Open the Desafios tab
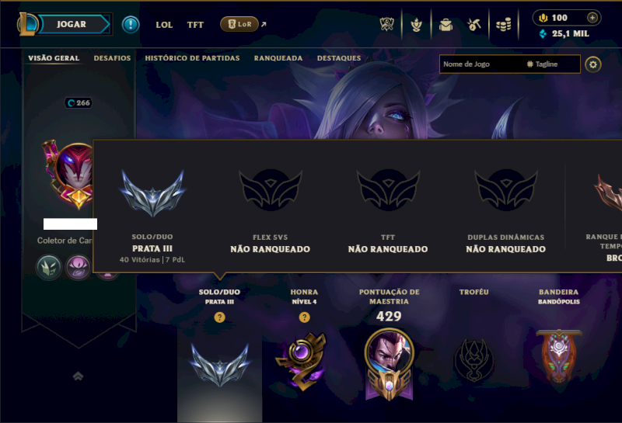622x423 pixels. 112,58
